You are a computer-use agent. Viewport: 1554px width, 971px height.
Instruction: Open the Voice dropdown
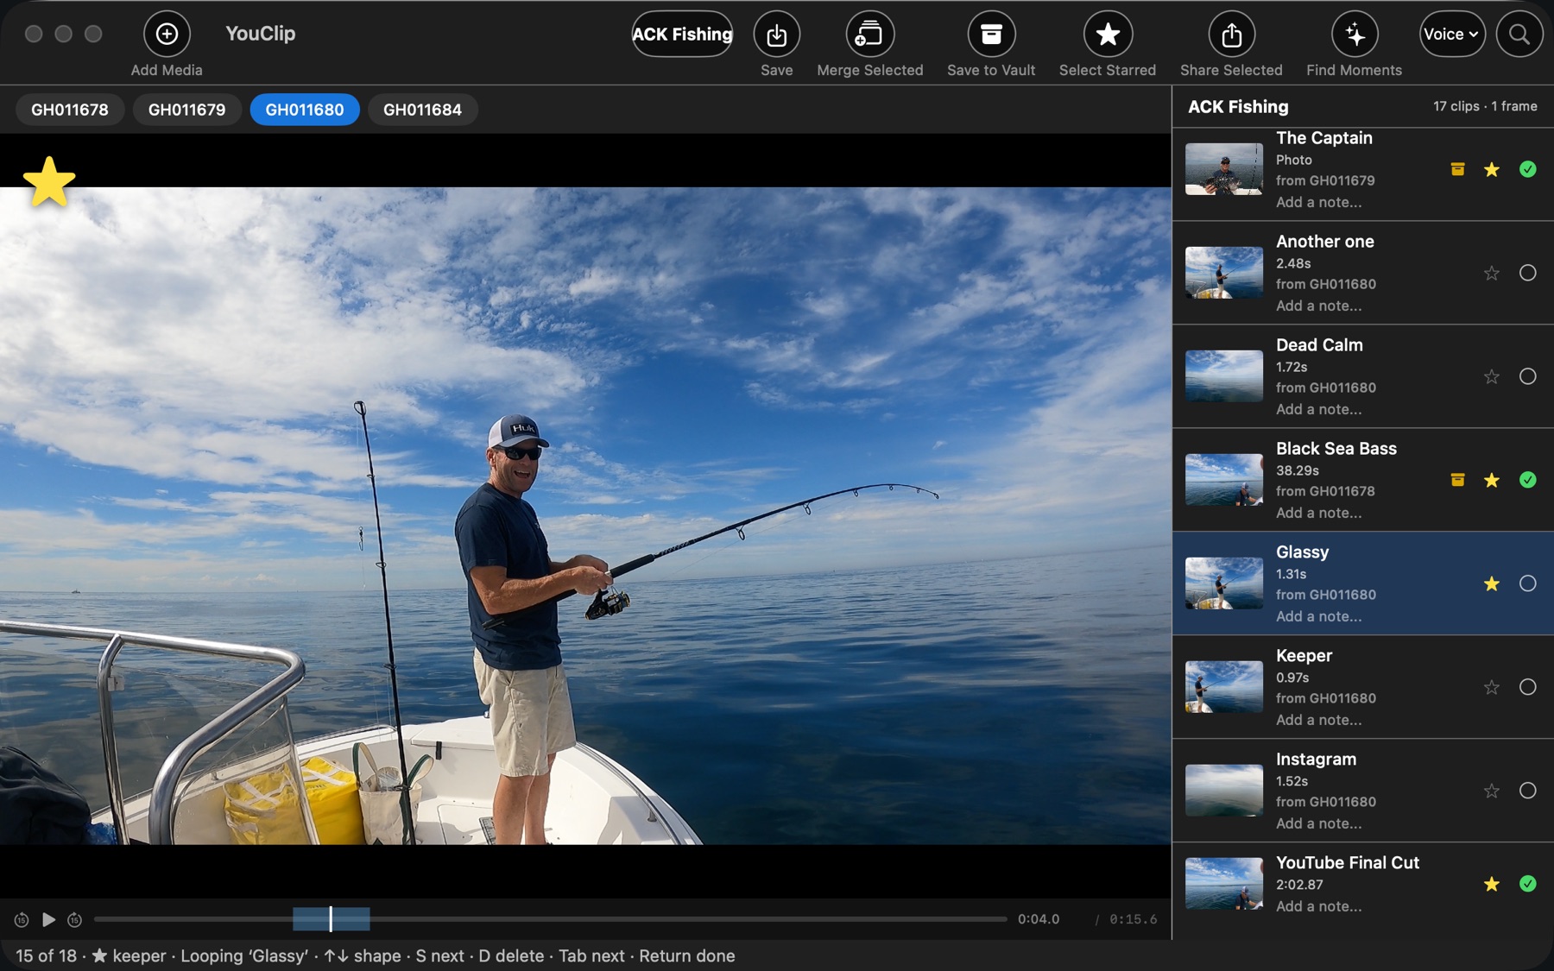(x=1452, y=34)
